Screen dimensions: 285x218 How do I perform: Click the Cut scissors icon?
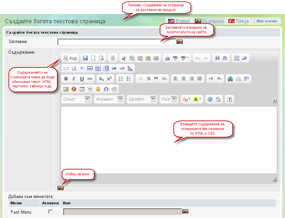click(124, 58)
